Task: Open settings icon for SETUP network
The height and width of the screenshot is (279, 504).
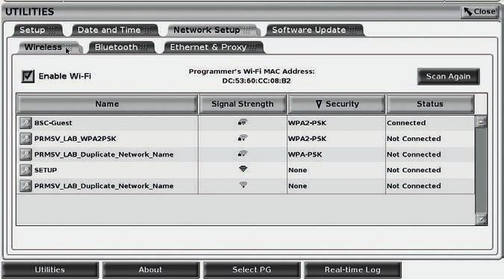Action: pos(25,170)
